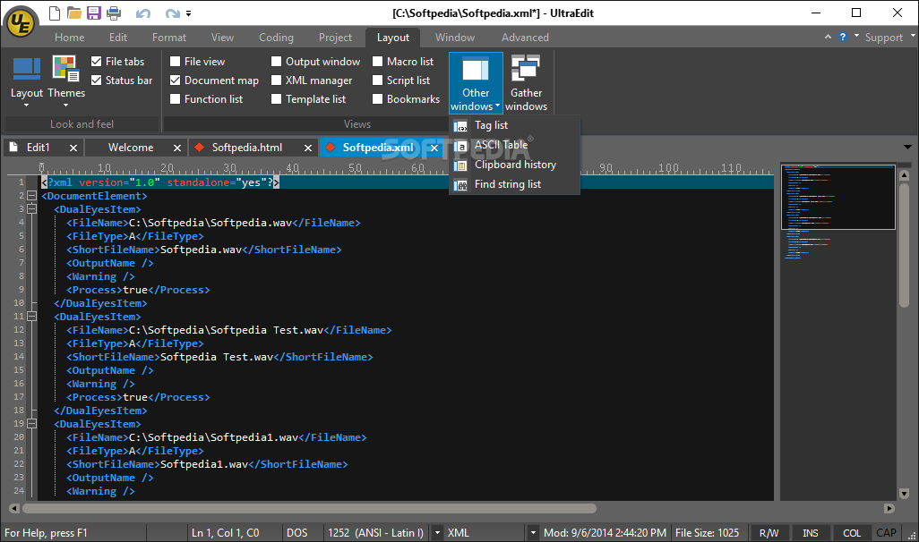The width and height of the screenshot is (919, 542).
Task: Toggle COL column mode in the status bar
Action: (852, 533)
